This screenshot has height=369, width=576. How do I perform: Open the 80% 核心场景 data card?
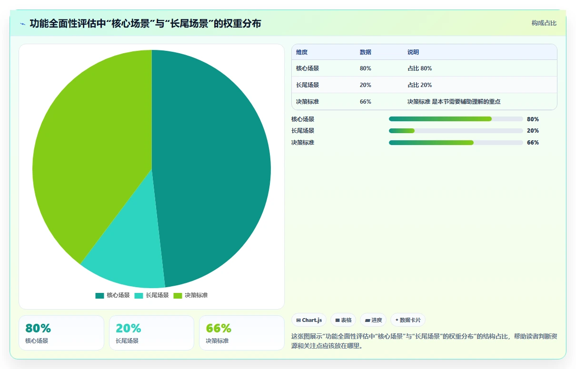pyautogui.click(x=61, y=333)
